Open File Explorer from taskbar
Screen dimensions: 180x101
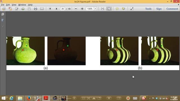coord(20,98)
